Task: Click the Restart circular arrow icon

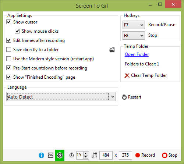Action: [124, 97]
